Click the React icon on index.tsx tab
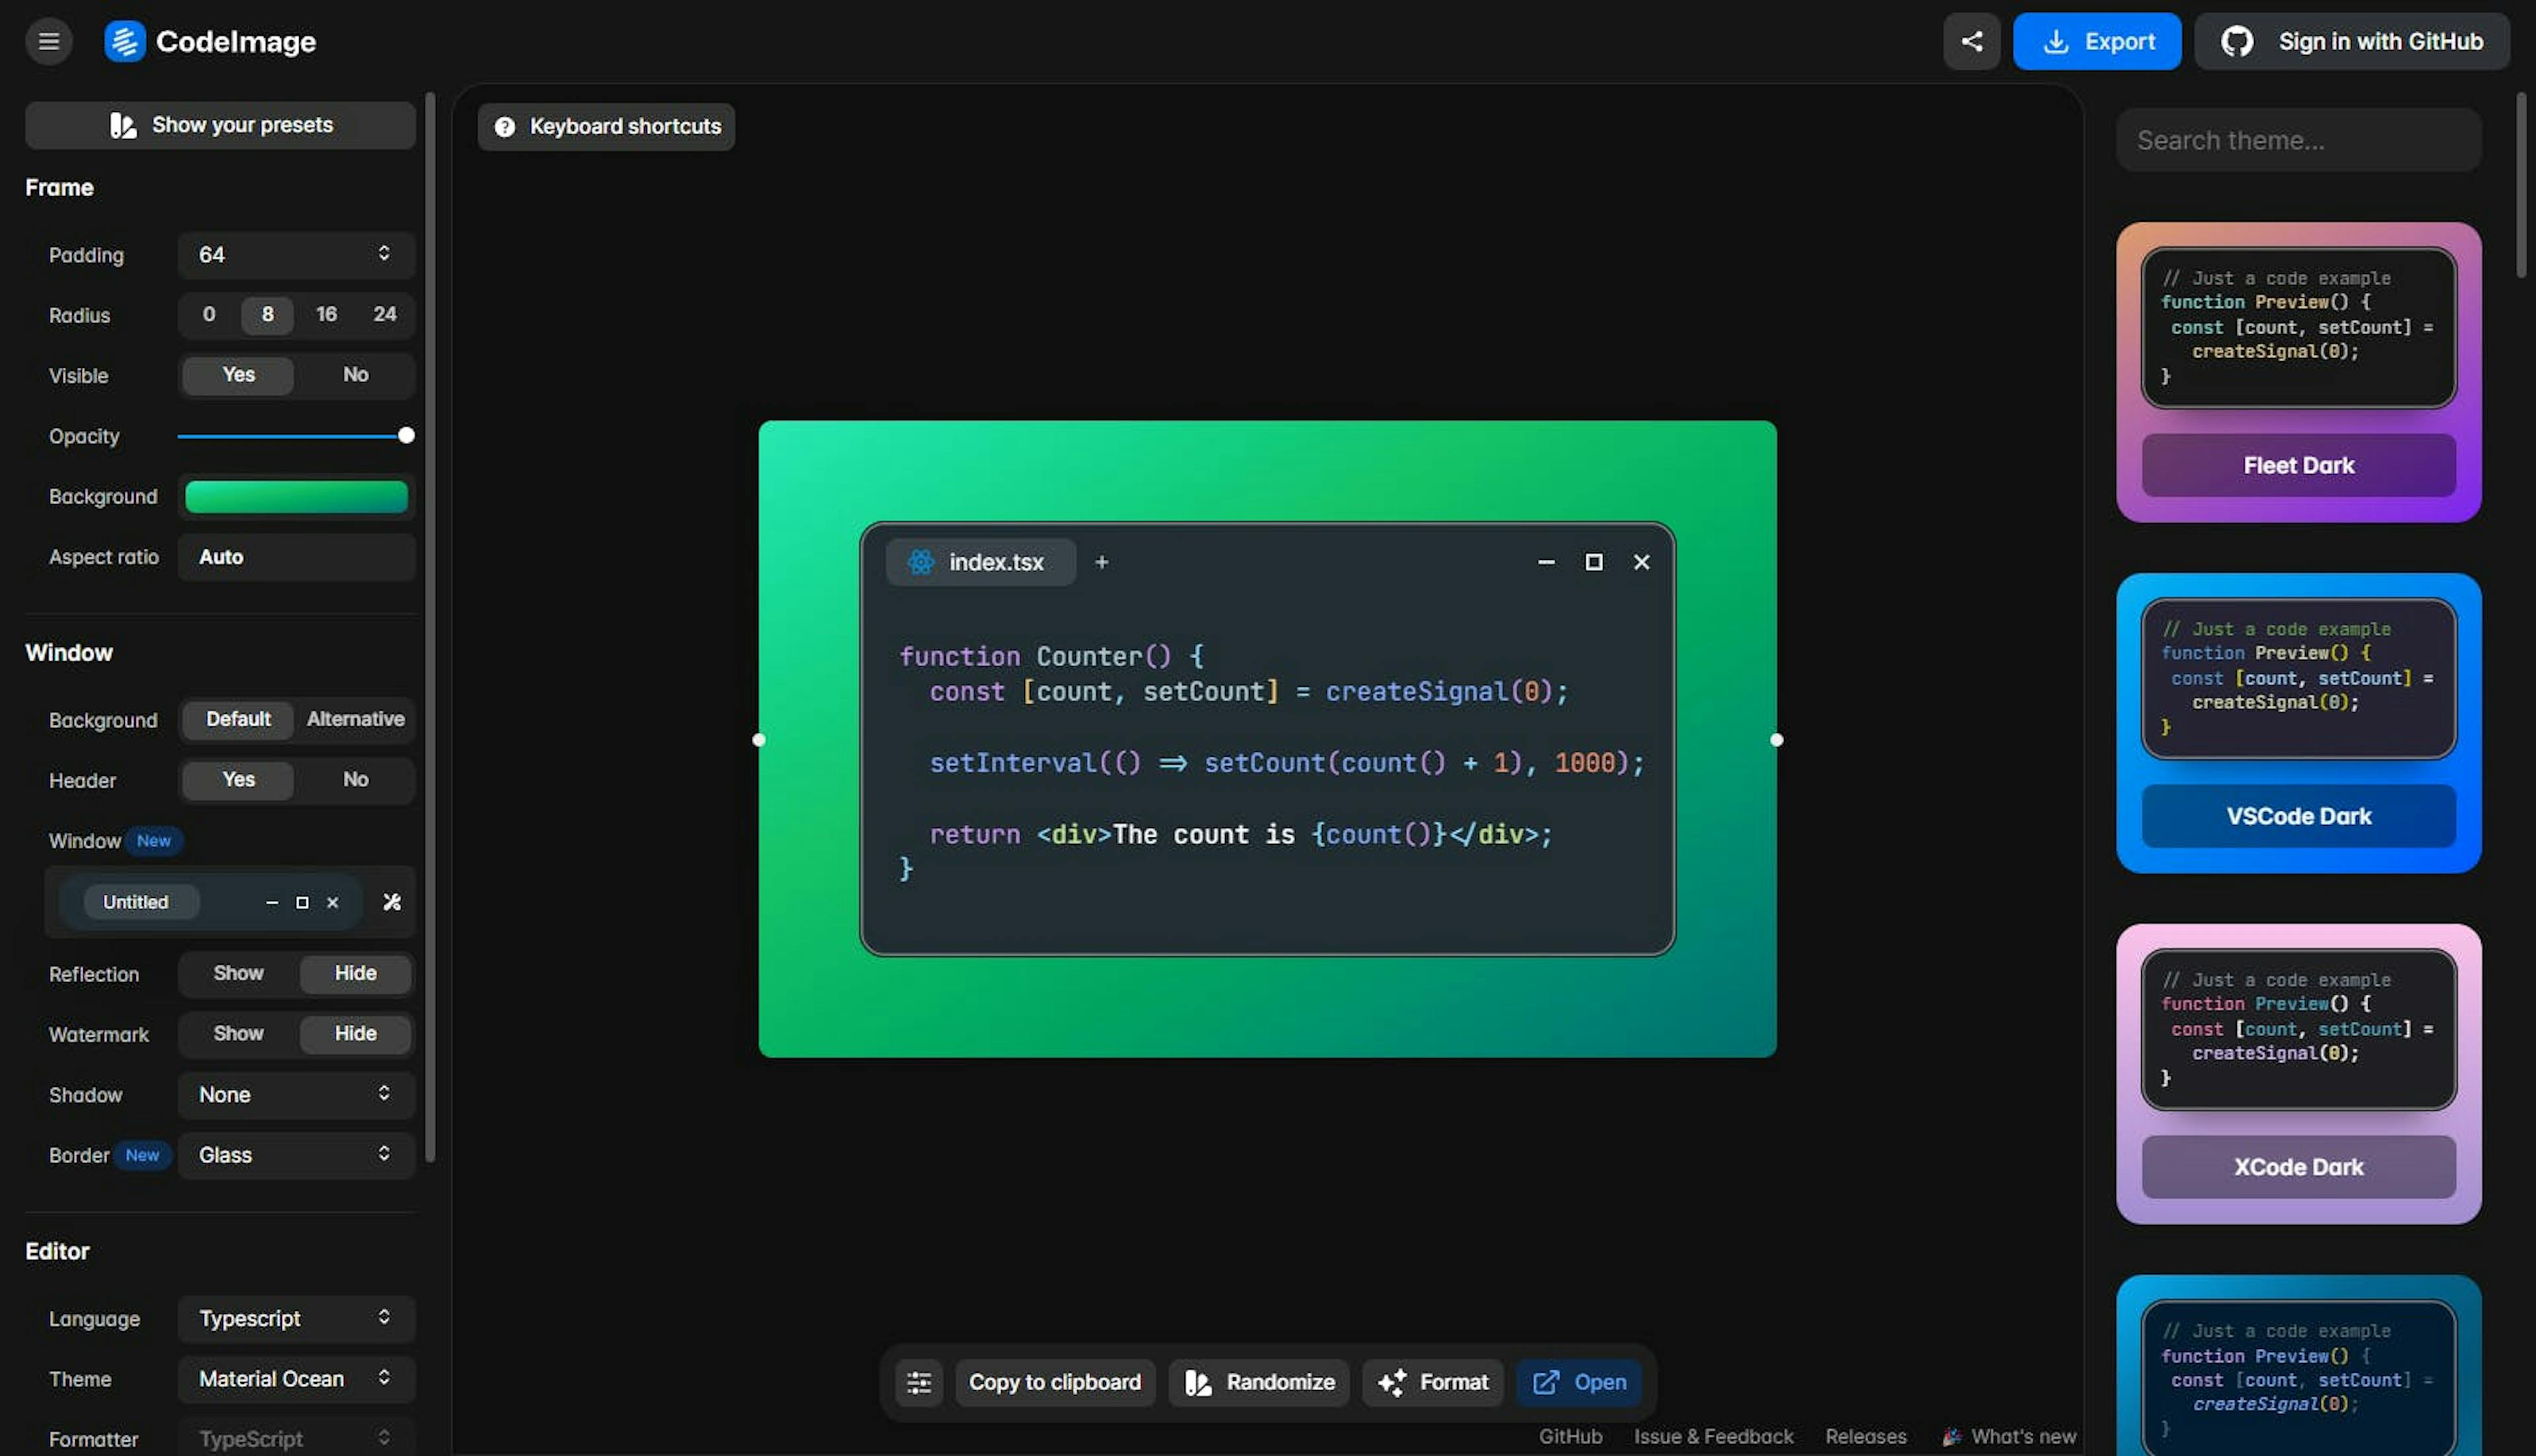2536x1456 pixels. pos(920,562)
